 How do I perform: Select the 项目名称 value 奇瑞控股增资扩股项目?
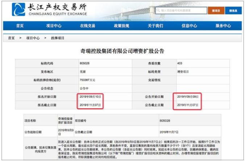(65, 121)
